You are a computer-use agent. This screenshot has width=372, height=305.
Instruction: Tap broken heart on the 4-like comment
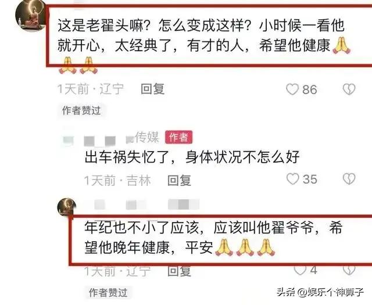(349, 270)
